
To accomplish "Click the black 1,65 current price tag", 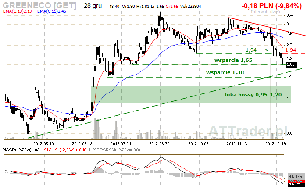I will (291, 64).
